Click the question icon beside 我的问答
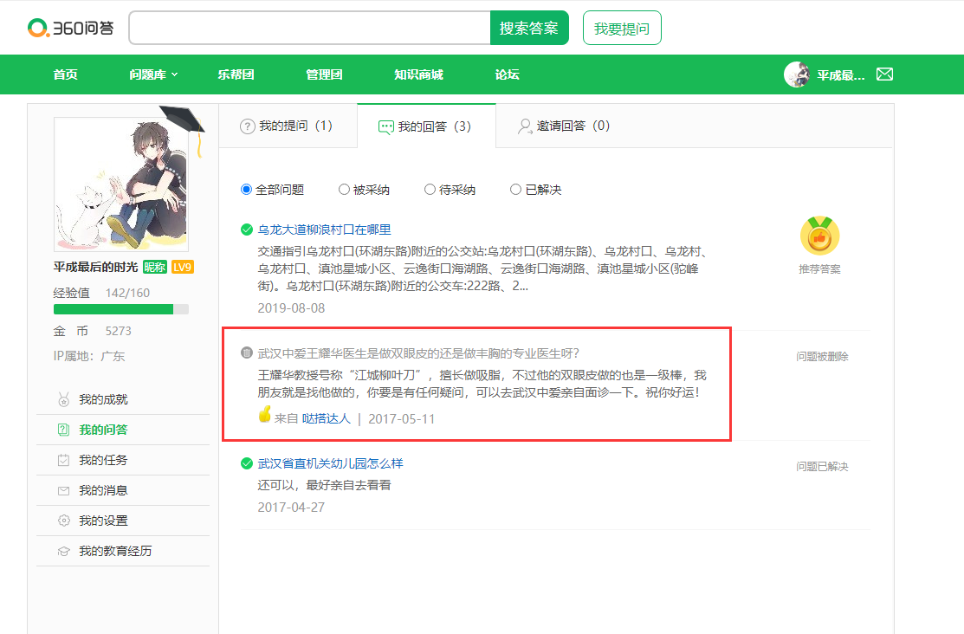Viewport: 964px width, 634px height. 63,430
